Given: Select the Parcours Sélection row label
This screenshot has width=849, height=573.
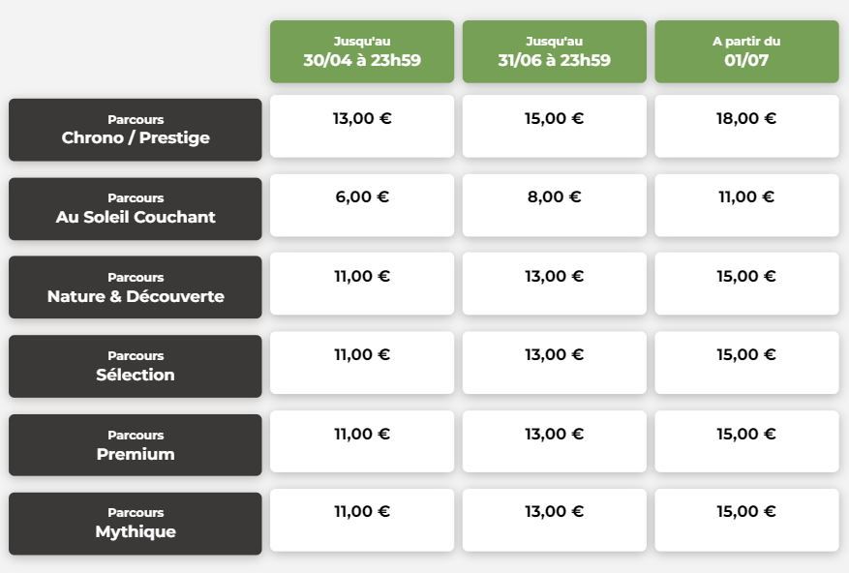Looking at the screenshot, I should click(136, 366).
